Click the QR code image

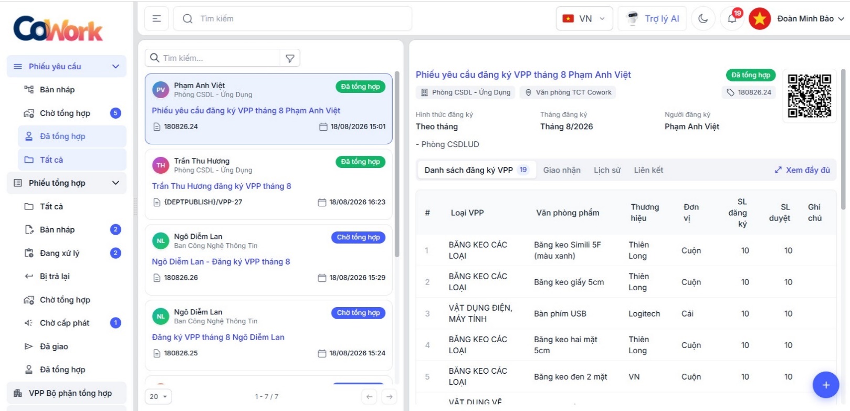pos(810,96)
